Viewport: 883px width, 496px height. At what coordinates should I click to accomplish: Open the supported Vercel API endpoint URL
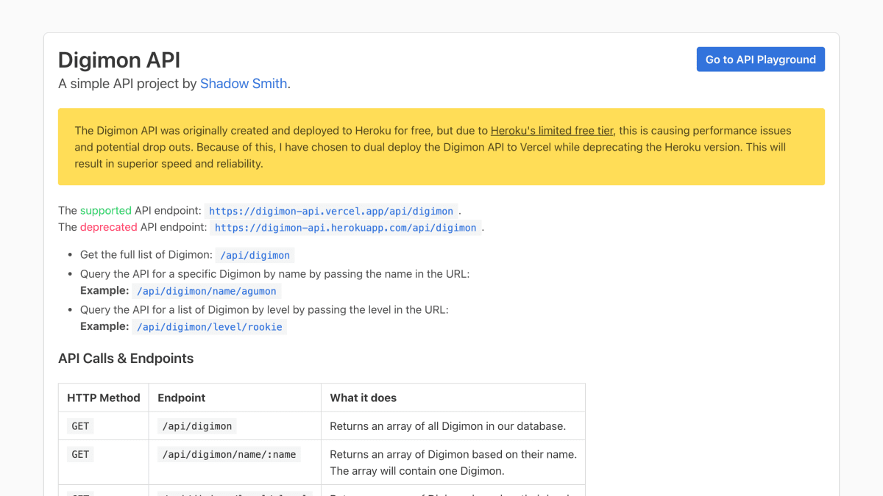tap(331, 211)
